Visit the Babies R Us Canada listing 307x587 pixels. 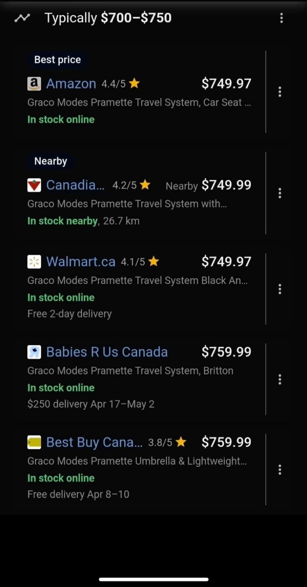[107, 352]
